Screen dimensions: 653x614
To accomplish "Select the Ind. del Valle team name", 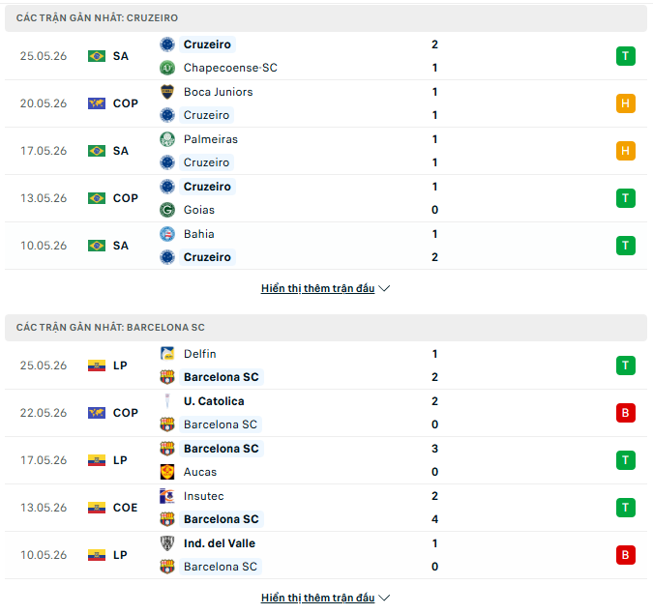I will tap(220, 543).
